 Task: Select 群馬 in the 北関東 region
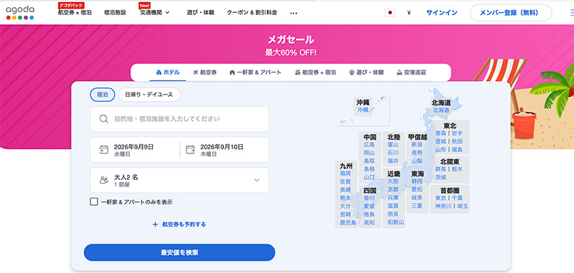pos(441,169)
